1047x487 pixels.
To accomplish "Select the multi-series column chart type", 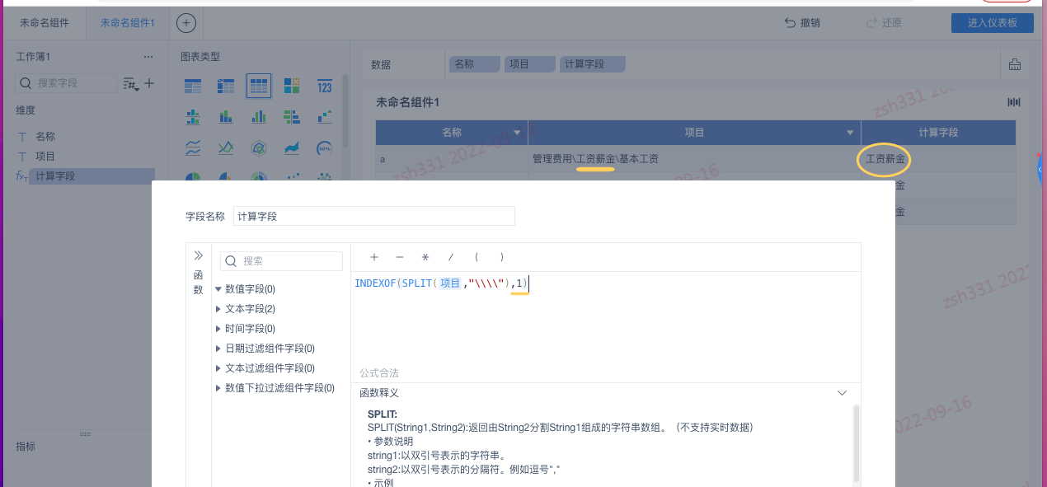I will (x=259, y=117).
